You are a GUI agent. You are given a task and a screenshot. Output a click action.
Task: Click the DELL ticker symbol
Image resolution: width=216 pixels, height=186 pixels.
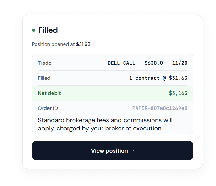pos(114,63)
